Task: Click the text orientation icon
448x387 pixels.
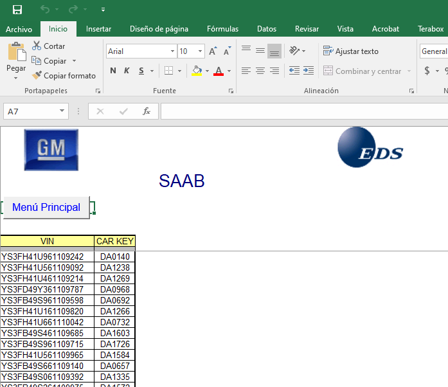Action: click(294, 51)
